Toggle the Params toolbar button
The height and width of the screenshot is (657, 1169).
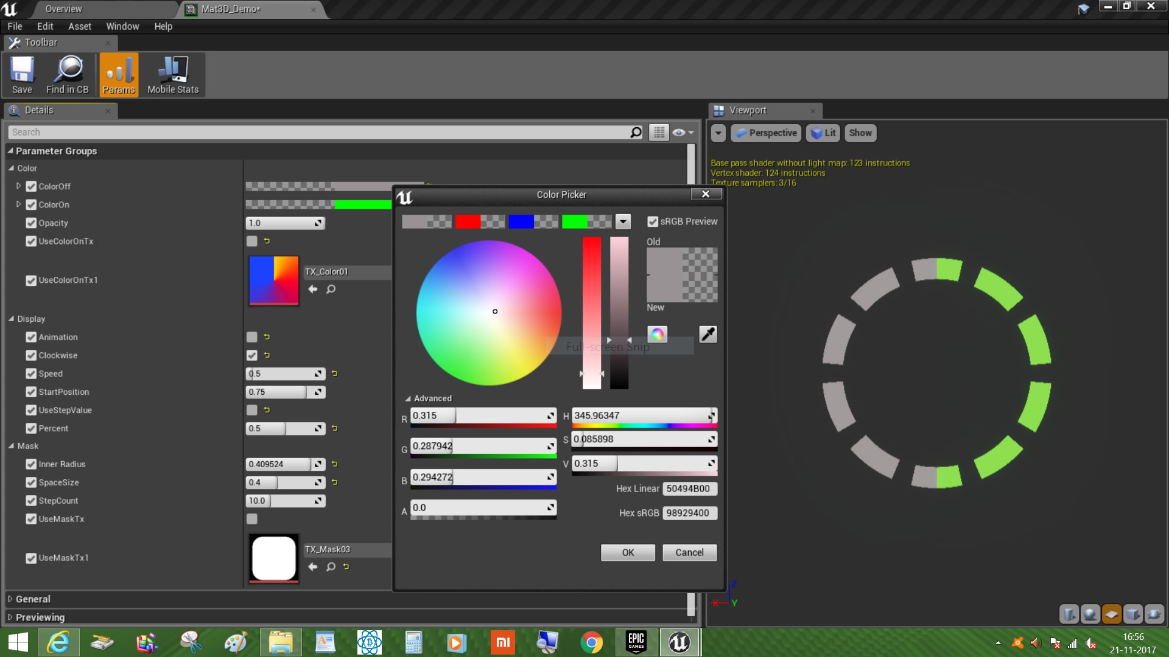coord(119,75)
